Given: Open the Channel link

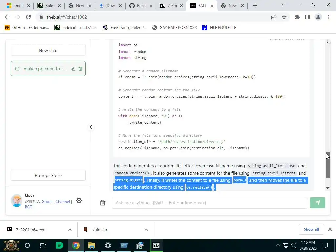Looking at the screenshot, I should pos(63,202).
